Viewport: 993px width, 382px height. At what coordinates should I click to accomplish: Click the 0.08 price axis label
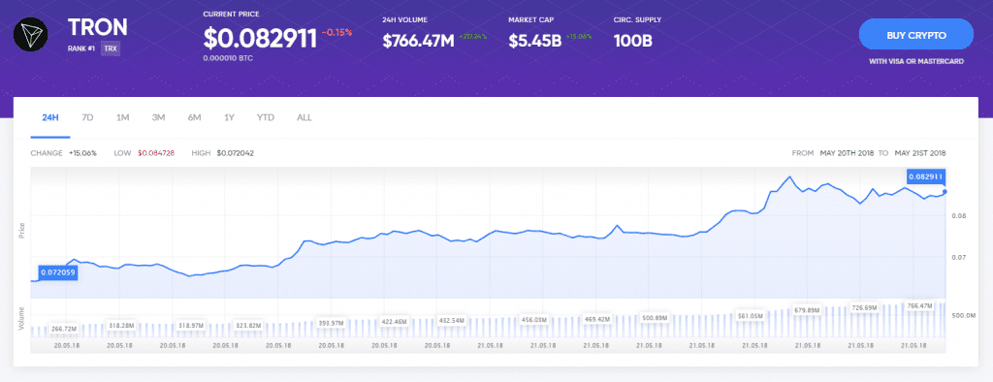[959, 216]
